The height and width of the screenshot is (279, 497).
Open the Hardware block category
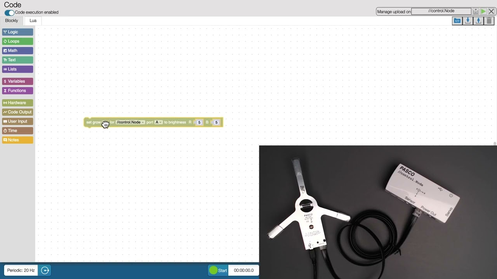tap(17, 103)
